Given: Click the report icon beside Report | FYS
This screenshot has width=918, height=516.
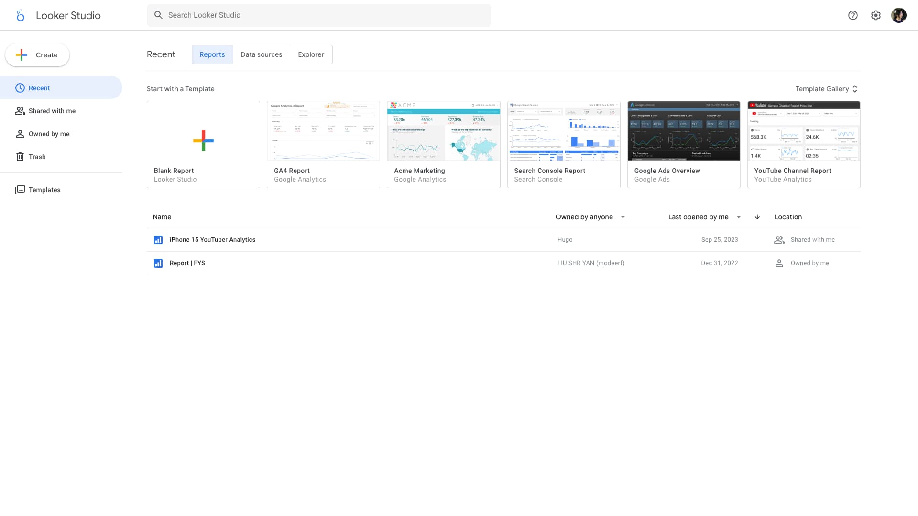Looking at the screenshot, I should [158, 263].
